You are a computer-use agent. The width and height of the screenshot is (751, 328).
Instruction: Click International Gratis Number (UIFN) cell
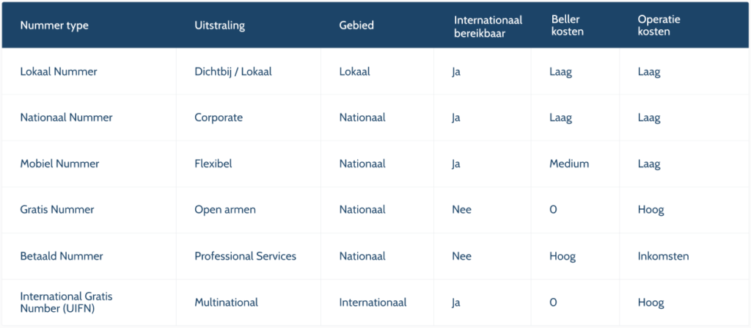tap(66, 302)
